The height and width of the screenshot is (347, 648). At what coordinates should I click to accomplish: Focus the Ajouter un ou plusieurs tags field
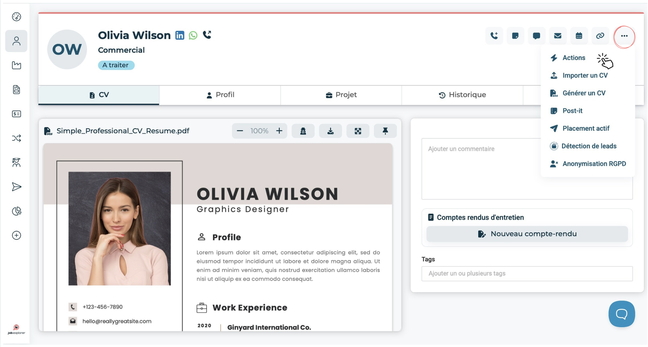[527, 273]
